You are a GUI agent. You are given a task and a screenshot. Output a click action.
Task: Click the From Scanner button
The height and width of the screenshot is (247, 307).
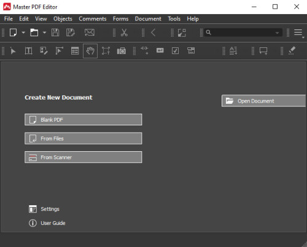(x=84, y=157)
